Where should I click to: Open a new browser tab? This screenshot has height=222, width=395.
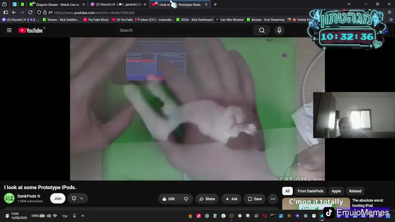(x=215, y=4)
